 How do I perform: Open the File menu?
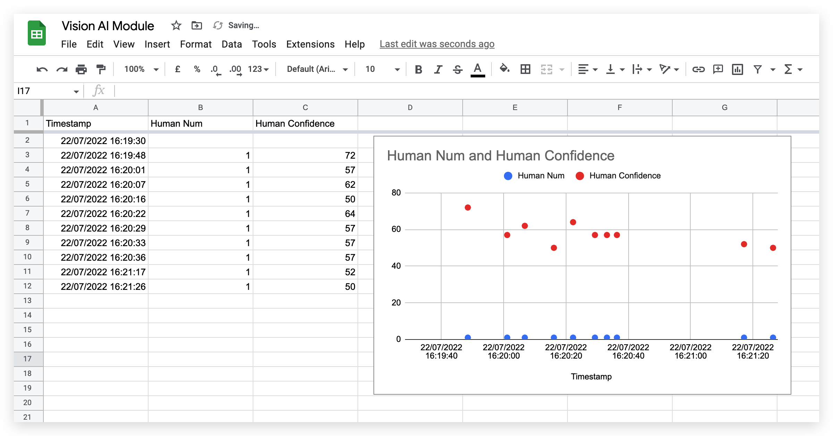point(69,44)
